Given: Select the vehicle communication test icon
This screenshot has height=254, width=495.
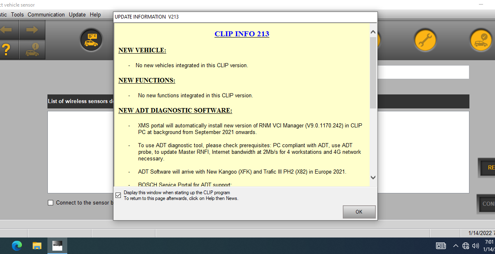Looking at the screenshot, I should [x=91, y=40].
